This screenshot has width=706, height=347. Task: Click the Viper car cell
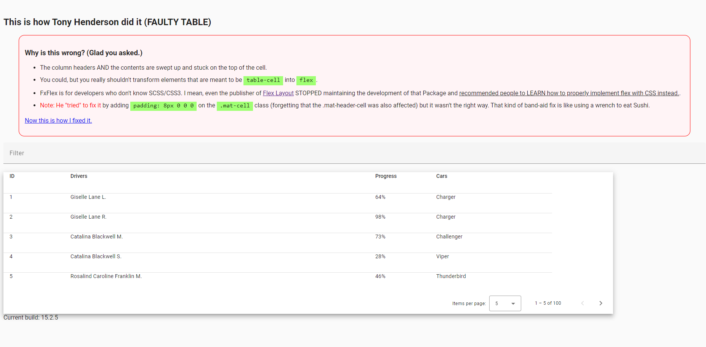coord(442,257)
